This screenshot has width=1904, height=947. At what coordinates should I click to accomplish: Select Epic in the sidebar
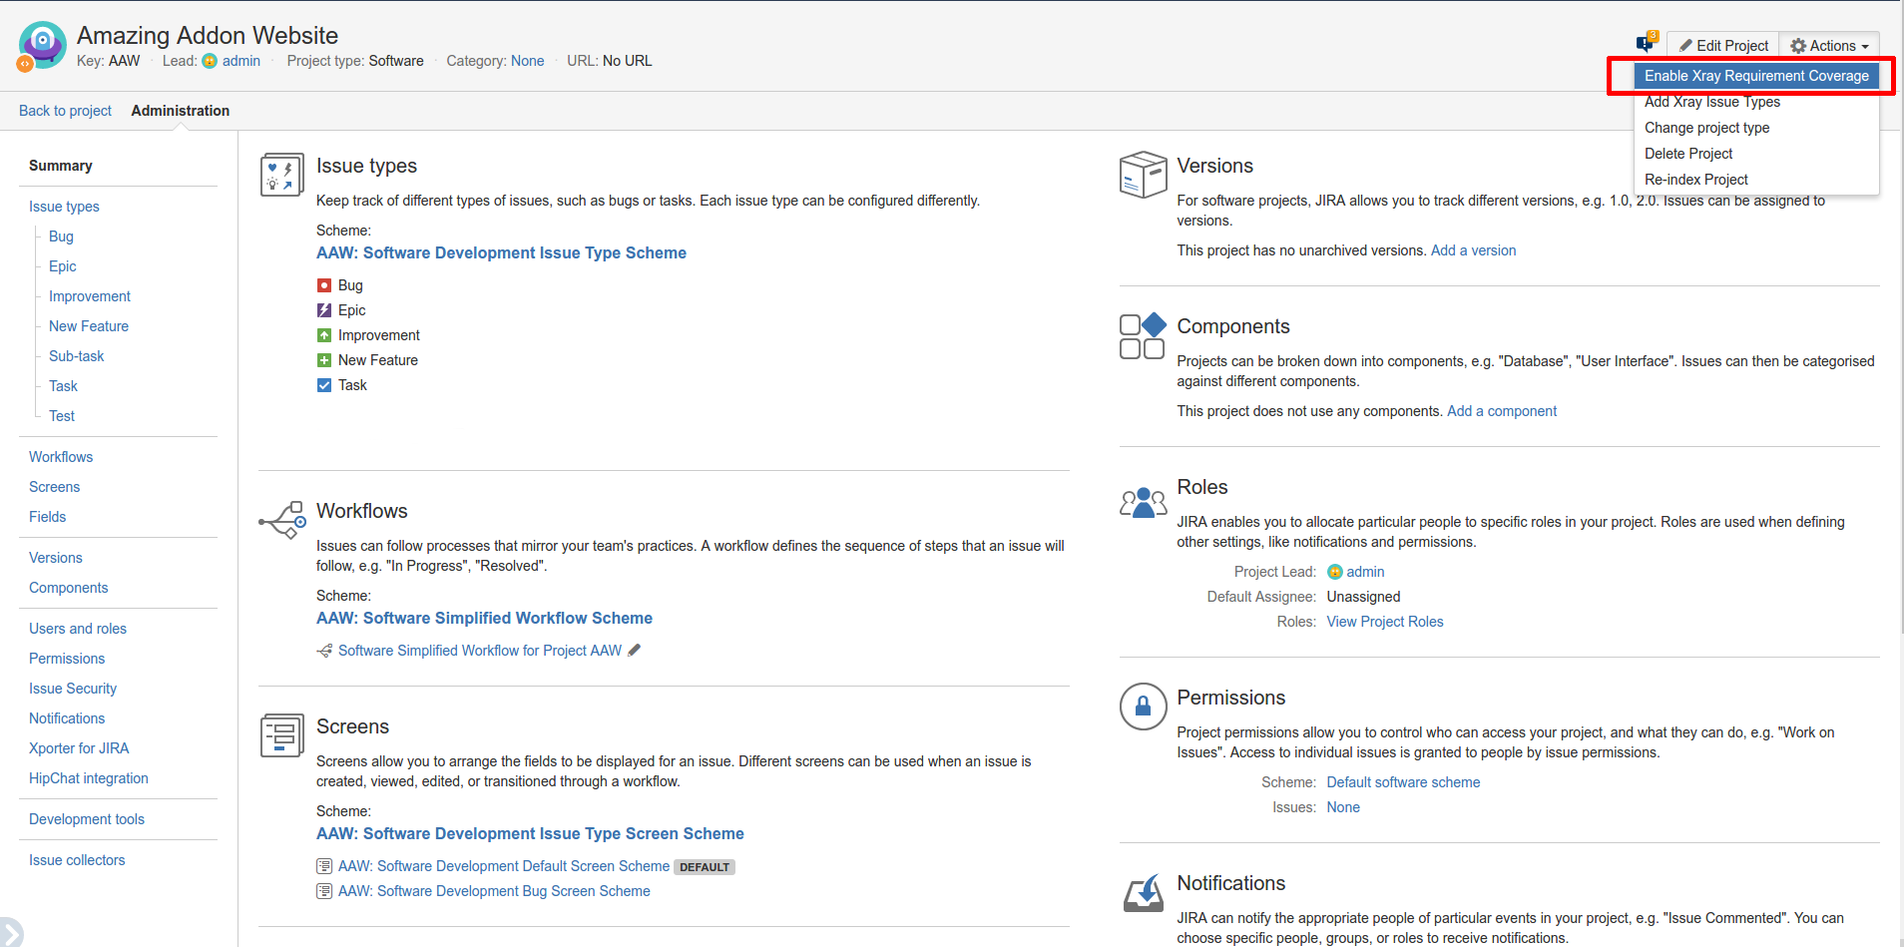pyautogui.click(x=63, y=266)
